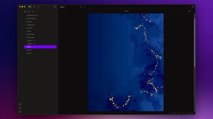The image size is (213, 119).
Task: Navigate forward with the arrow
Action: click(65, 11)
